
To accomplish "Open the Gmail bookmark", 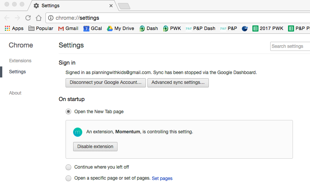I will (68, 28).
